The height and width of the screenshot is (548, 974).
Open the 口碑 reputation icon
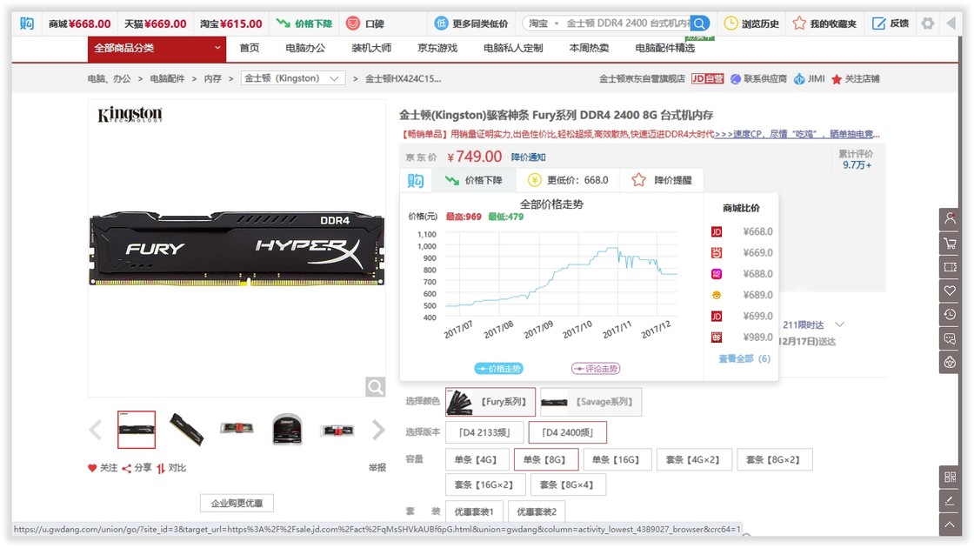coord(353,23)
